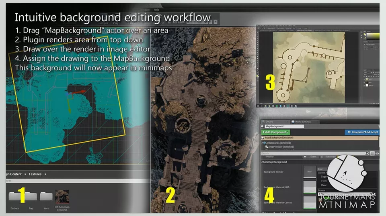Click the Add Component button
Screen dimensions: 386x216
coord(275,132)
